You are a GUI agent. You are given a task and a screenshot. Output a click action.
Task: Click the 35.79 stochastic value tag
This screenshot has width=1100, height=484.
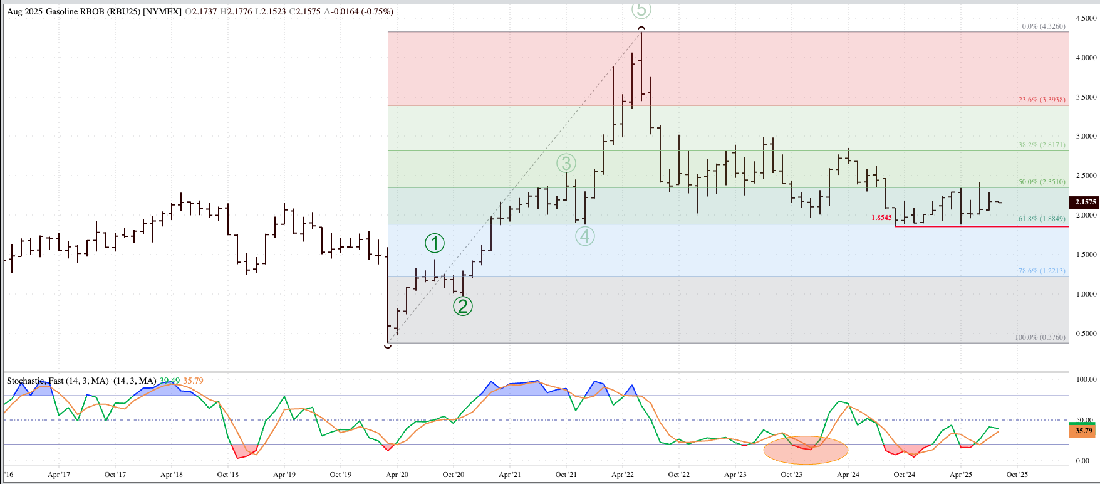[x=1084, y=431]
